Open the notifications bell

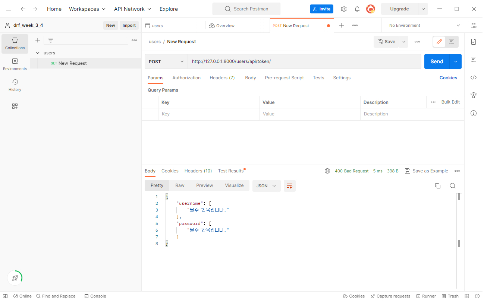(357, 9)
